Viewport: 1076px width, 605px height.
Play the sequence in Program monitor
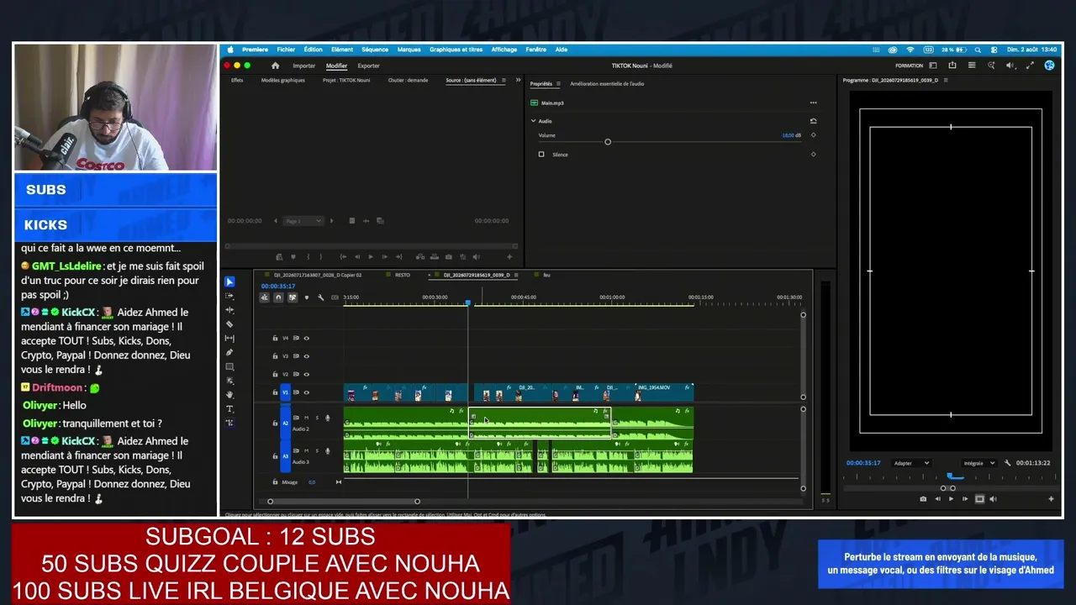pos(951,499)
